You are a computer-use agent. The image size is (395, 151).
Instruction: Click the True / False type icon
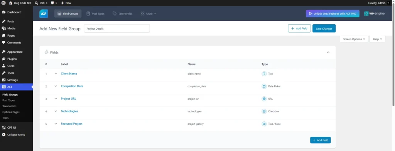(x=264, y=124)
